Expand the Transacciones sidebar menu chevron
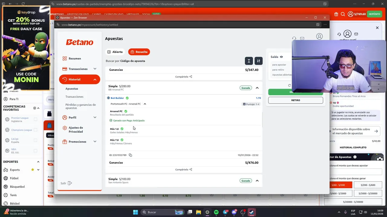This screenshot has height=217, width=387. pos(95,69)
